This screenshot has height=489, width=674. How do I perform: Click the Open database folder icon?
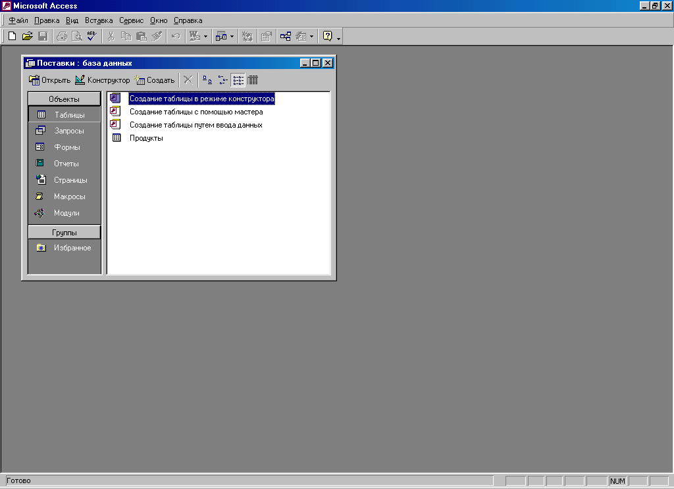pos(28,37)
